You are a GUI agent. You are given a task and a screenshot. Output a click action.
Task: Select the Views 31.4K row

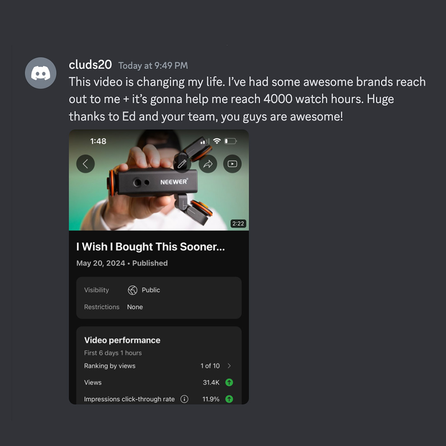[x=159, y=382]
